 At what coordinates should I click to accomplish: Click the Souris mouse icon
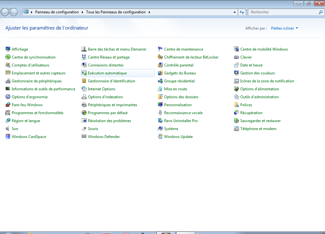click(x=84, y=129)
